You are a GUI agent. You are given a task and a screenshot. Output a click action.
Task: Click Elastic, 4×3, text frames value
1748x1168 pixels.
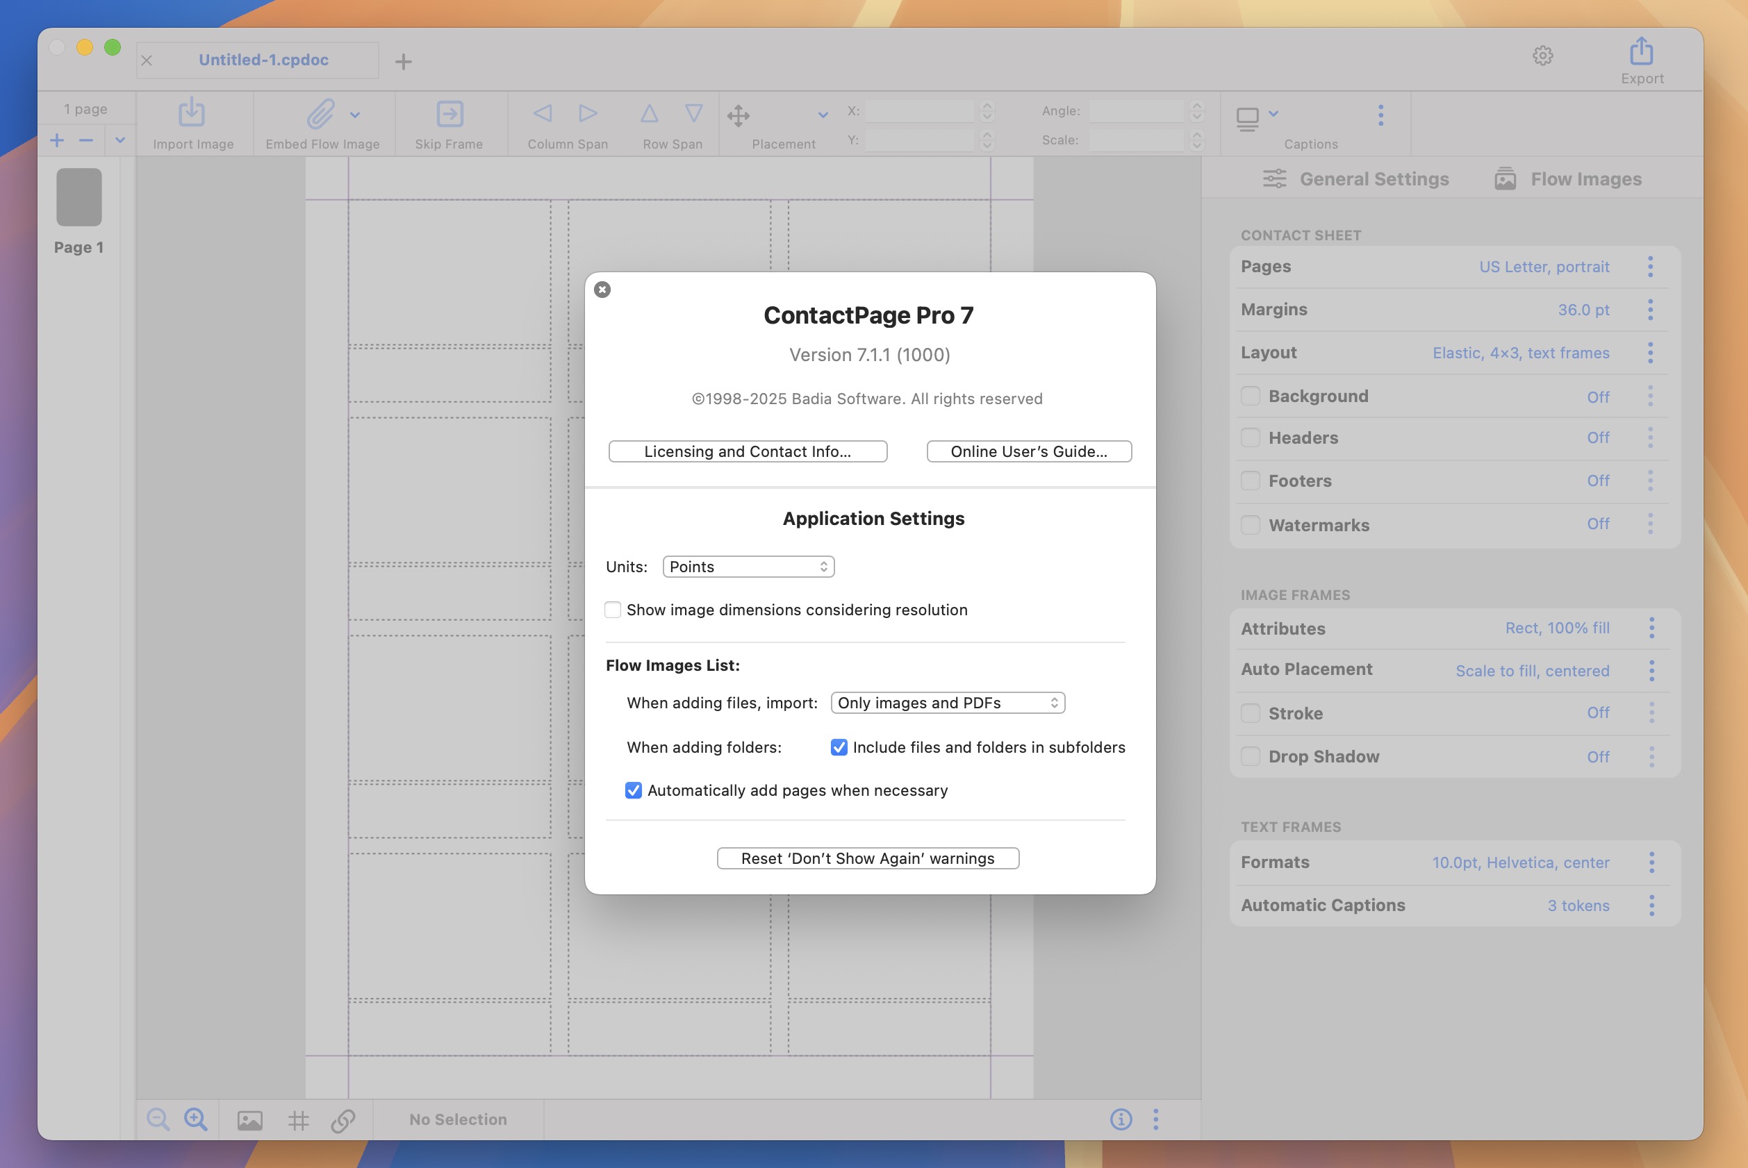pos(1521,352)
